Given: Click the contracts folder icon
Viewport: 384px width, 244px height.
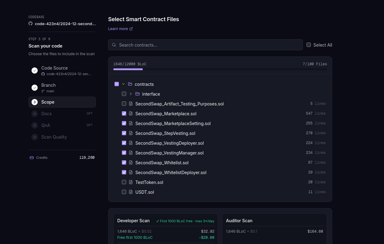Looking at the screenshot, I should [x=130, y=84].
